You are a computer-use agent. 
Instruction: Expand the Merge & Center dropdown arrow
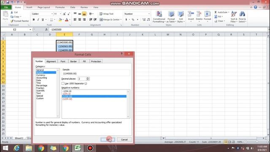point(121,20)
